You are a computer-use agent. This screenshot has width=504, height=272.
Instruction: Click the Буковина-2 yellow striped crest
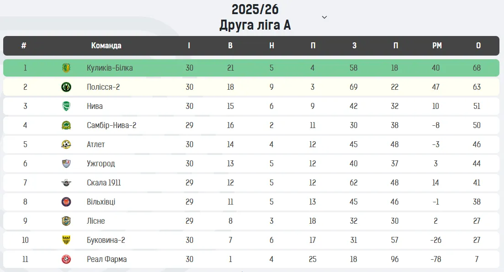tap(66, 240)
